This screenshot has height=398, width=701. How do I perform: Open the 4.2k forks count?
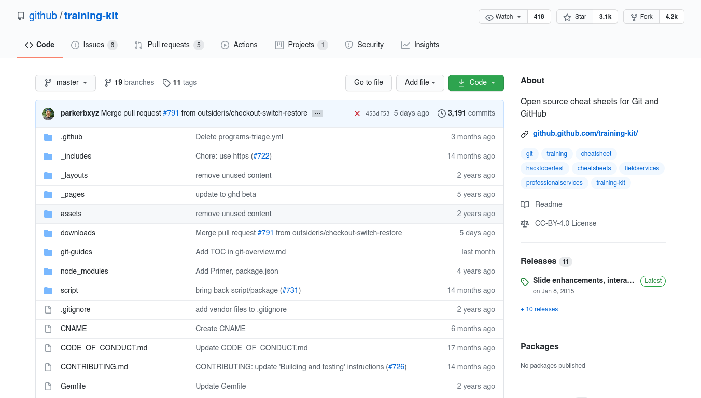tap(671, 17)
